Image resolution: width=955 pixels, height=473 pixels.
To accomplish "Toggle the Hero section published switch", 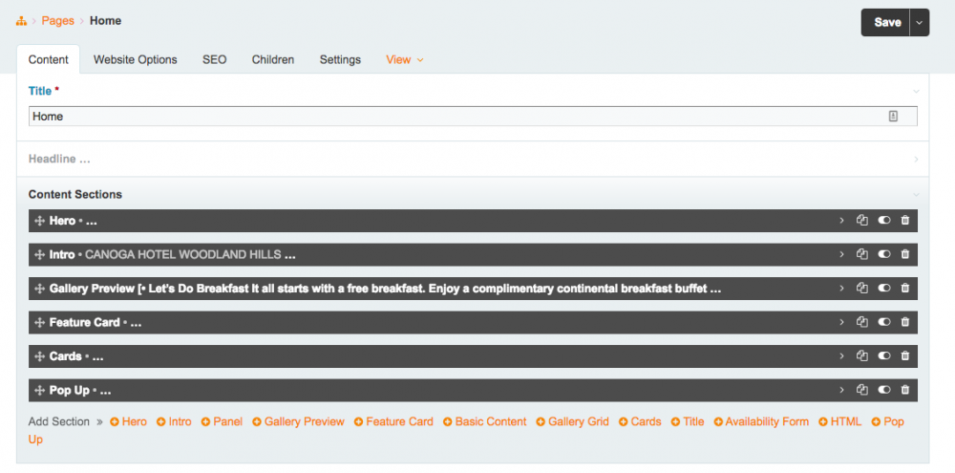I will pyautogui.click(x=884, y=221).
